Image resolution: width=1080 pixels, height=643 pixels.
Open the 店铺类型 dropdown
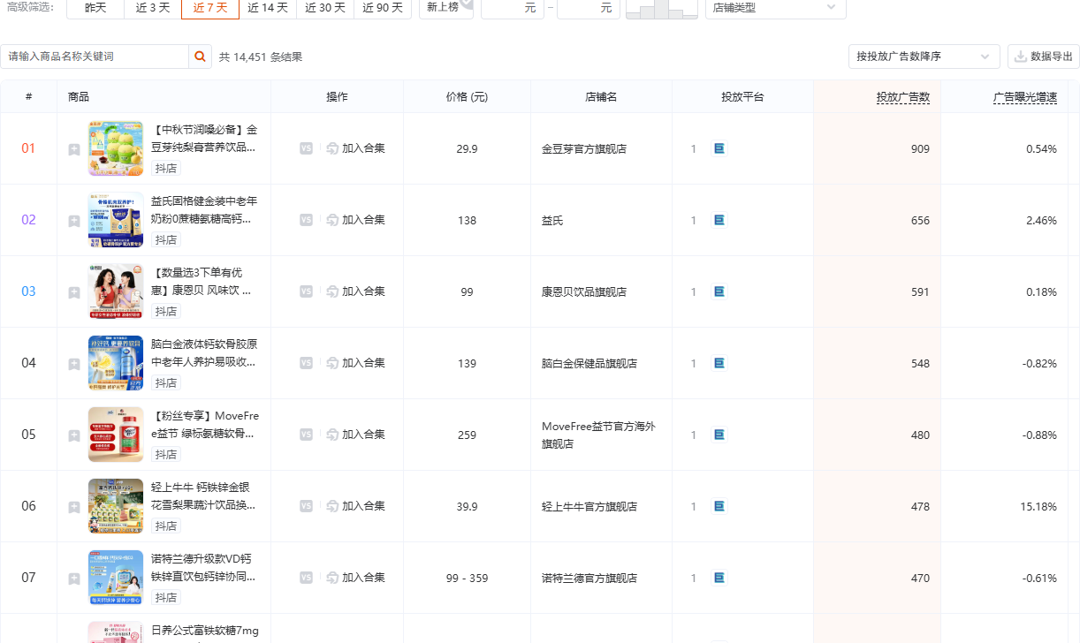[x=775, y=8]
